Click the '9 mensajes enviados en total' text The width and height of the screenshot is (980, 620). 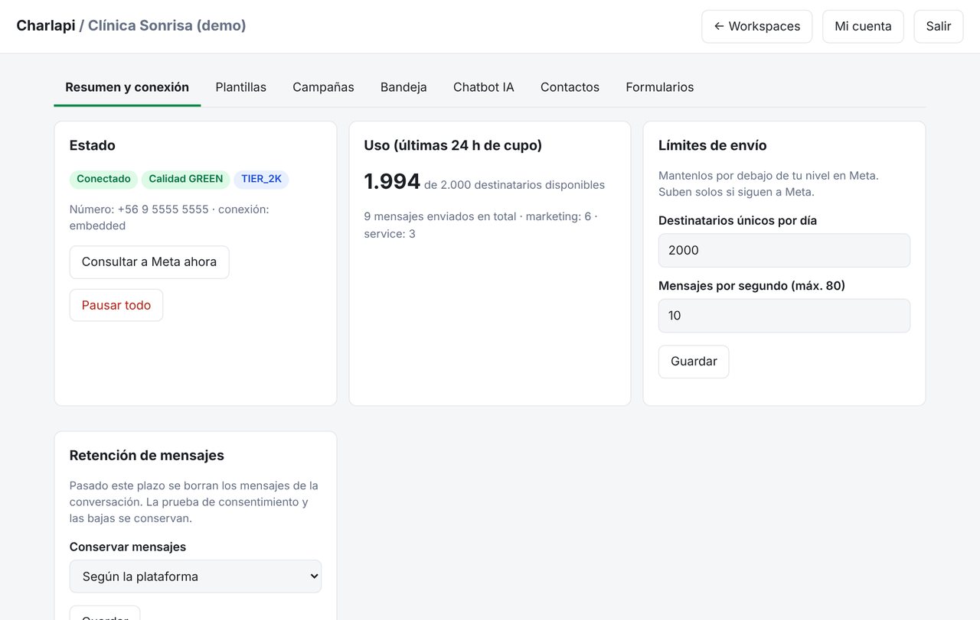[x=440, y=216]
